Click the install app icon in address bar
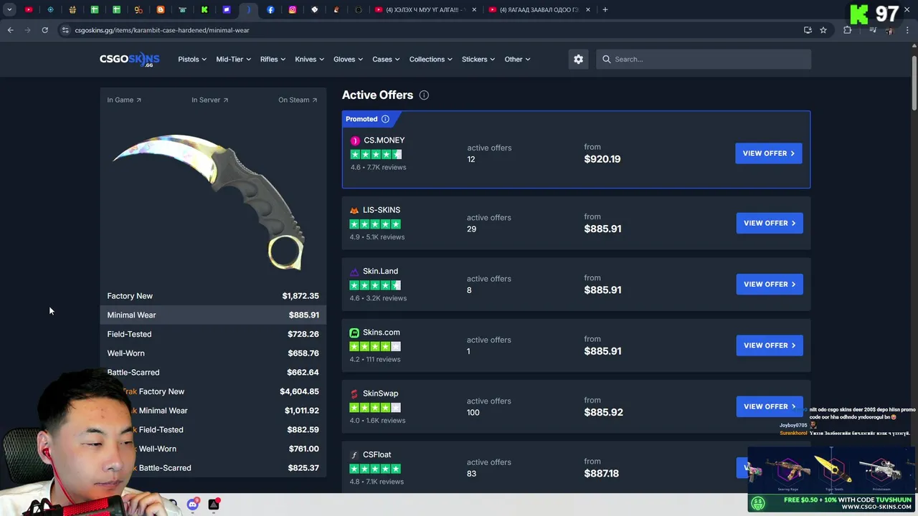Viewport: 918px width, 516px height. click(x=808, y=30)
